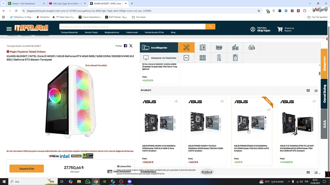
Task: Select the graphics card with cable category icon
Action: [x=235, y=48]
